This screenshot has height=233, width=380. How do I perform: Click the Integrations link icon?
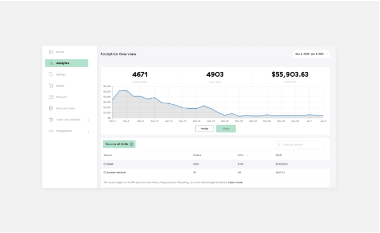[51, 131]
